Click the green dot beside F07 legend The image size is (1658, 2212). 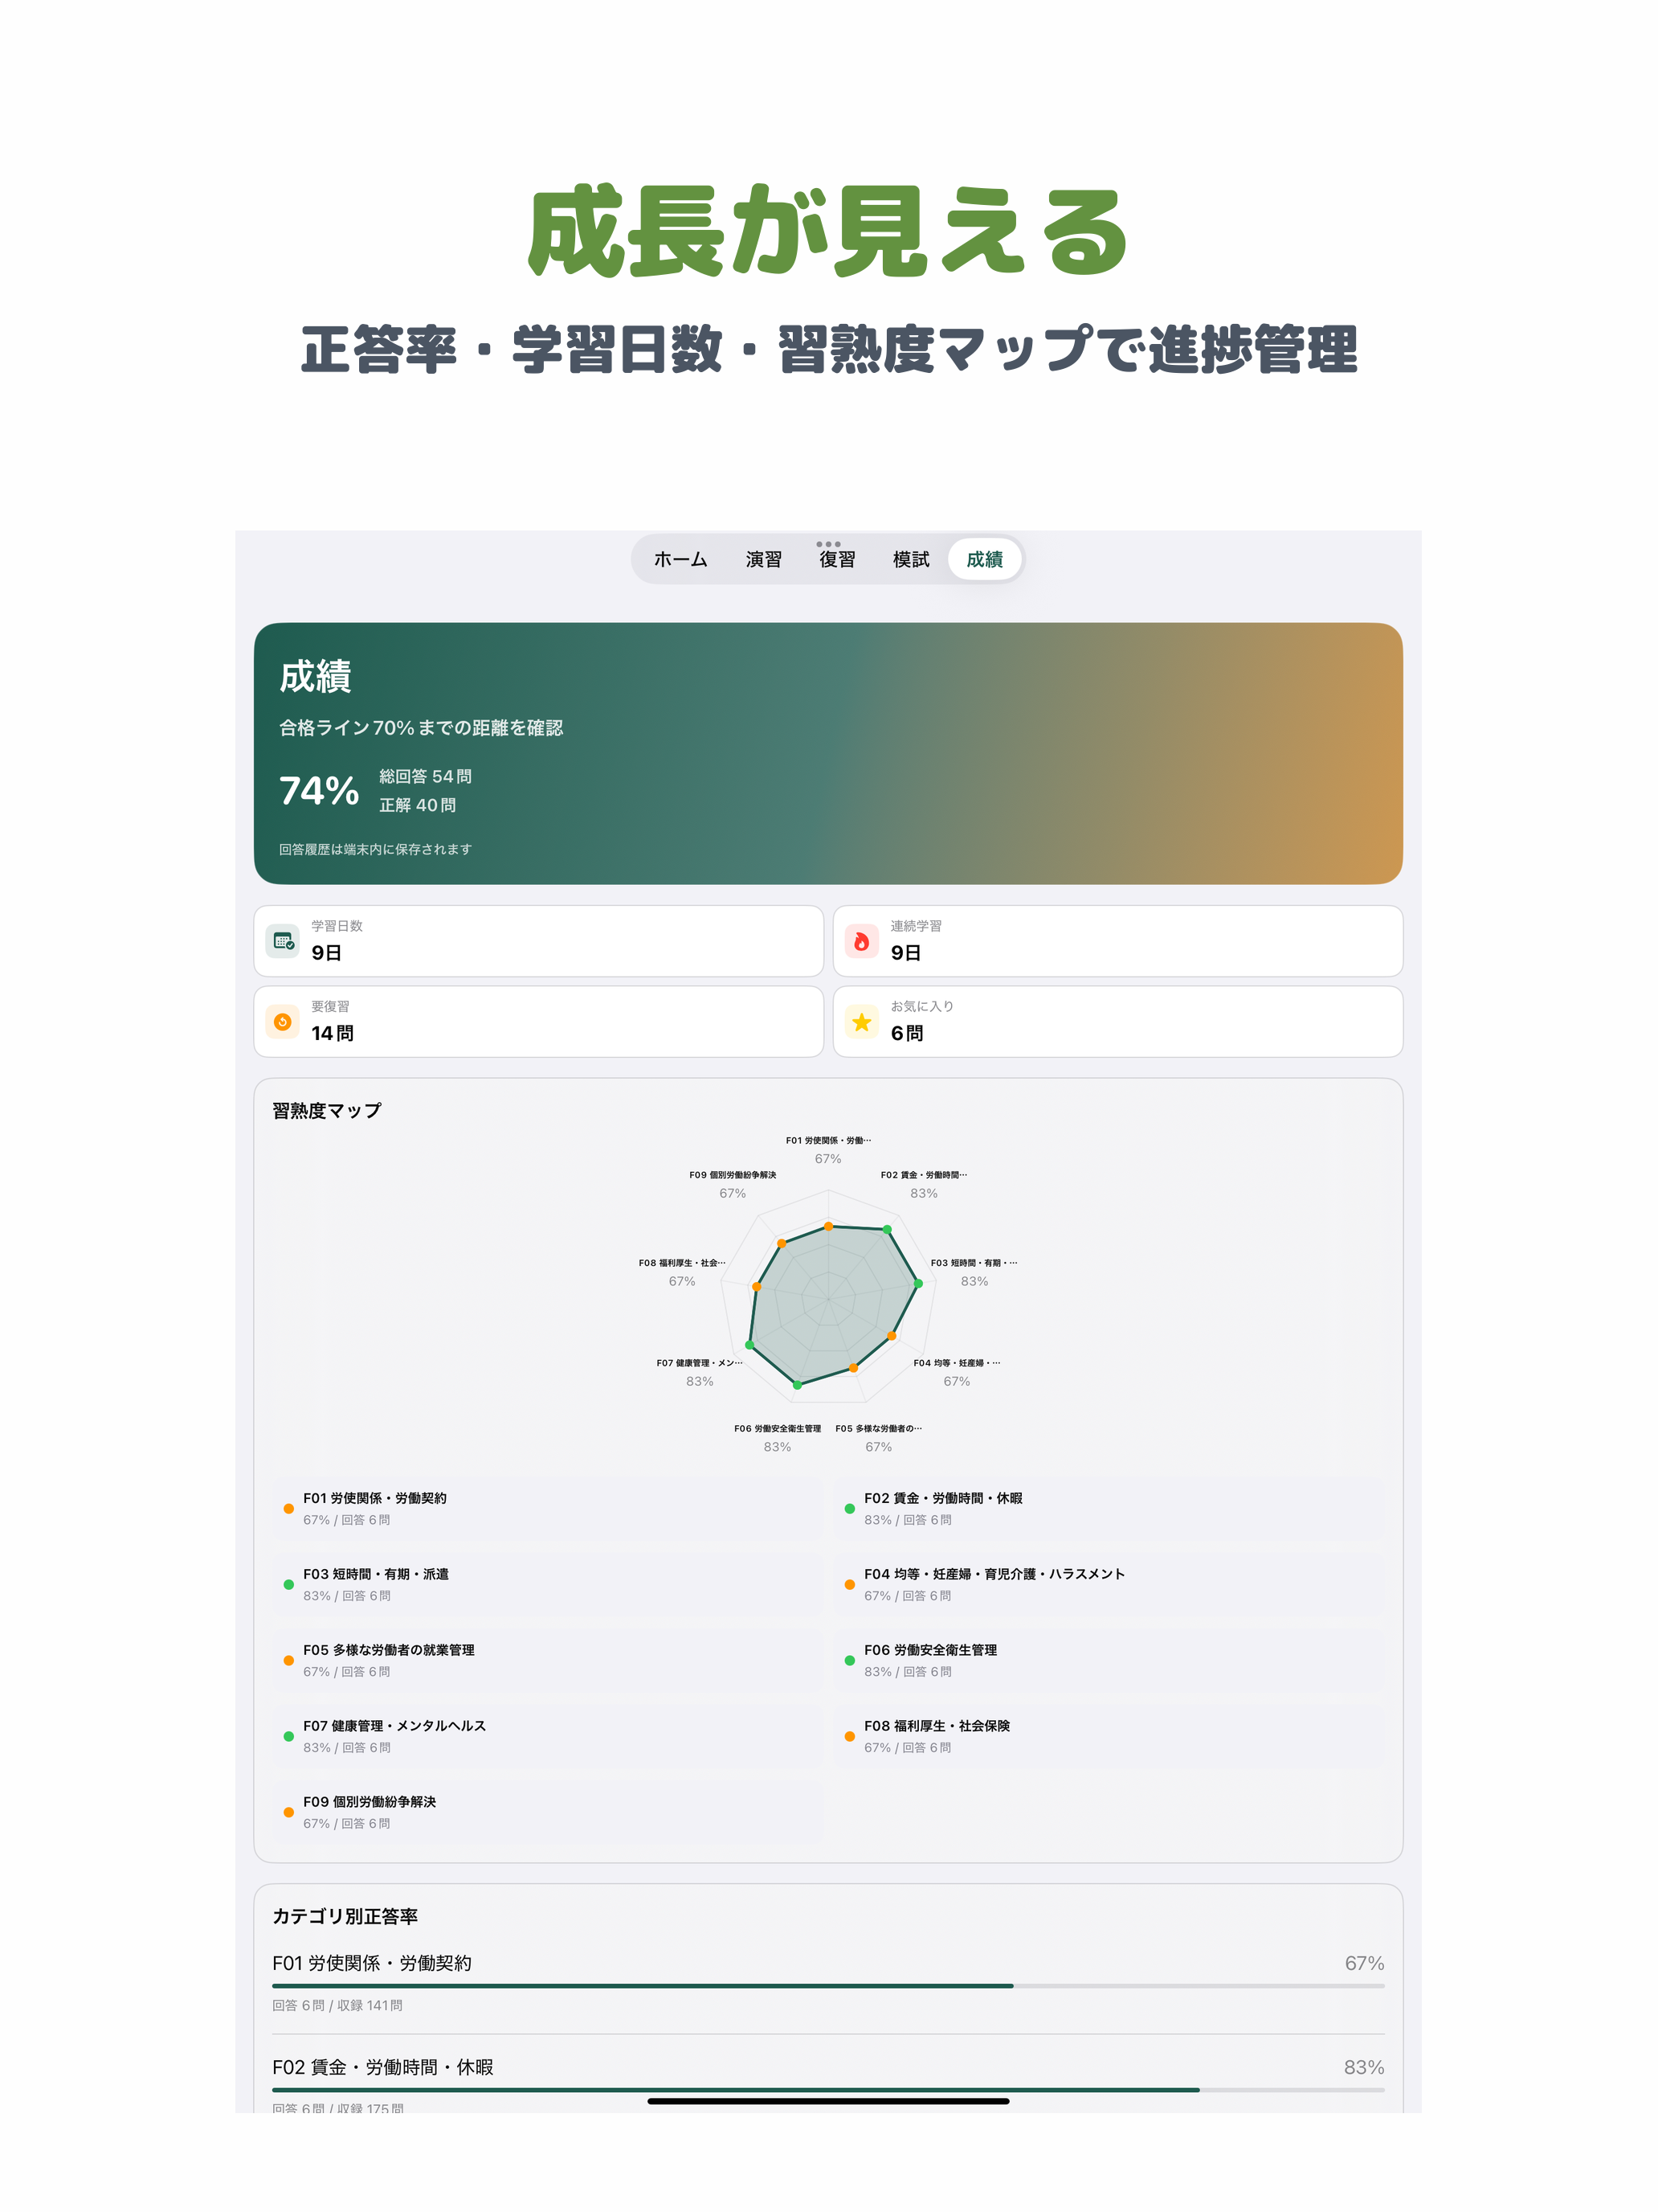click(289, 1737)
